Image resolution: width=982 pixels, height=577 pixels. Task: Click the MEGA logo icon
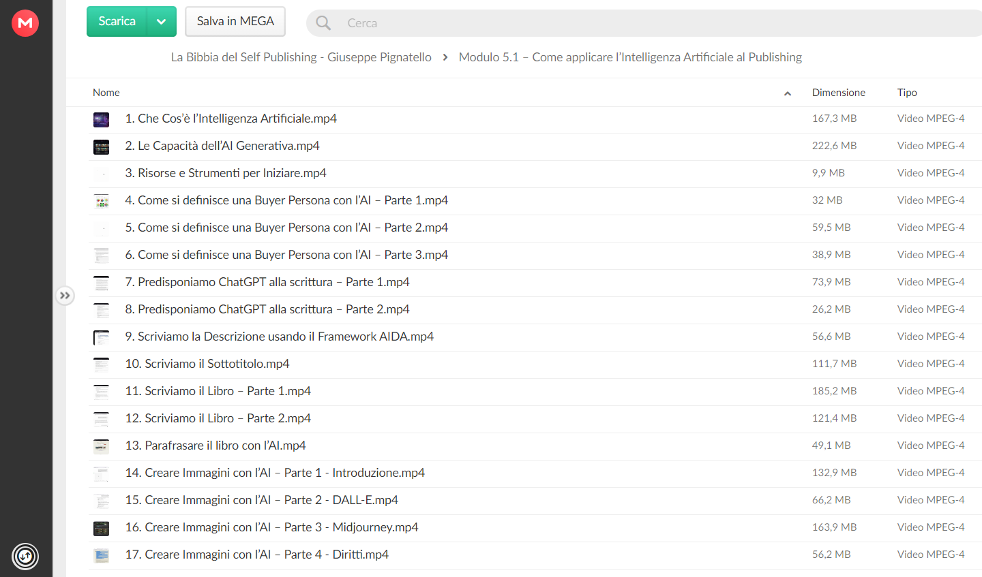(x=25, y=23)
